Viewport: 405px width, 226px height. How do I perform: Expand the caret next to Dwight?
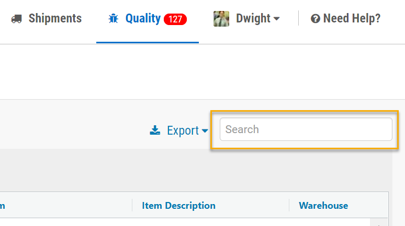click(x=276, y=19)
